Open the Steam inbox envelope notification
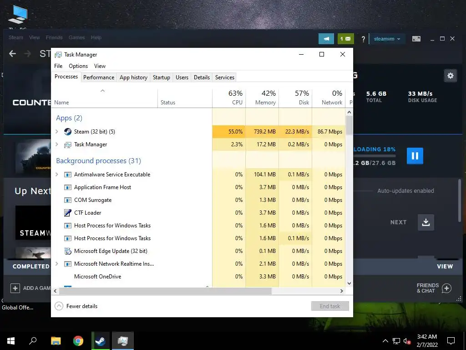 click(345, 39)
